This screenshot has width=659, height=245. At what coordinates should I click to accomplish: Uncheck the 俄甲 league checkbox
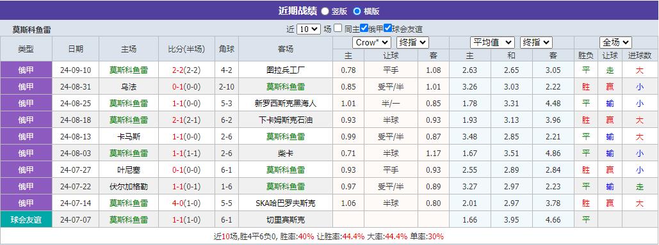[x=364, y=29]
